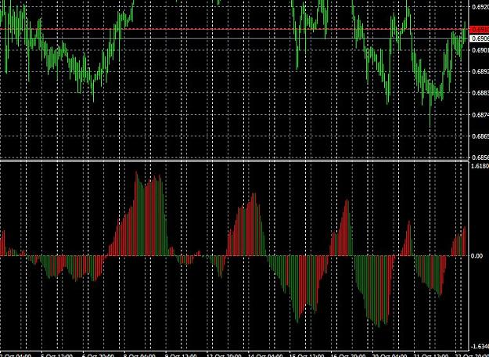Click the white 0.6906 current price tag
This screenshot has height=357, width=489.
click(x=480, y=38)
